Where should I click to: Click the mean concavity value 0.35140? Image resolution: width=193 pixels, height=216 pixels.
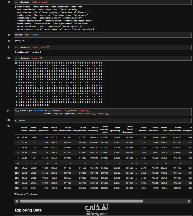pos(94,183)
